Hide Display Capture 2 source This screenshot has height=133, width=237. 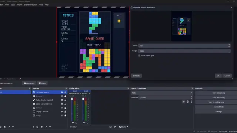pyautogui.click(x=62, y=112)
